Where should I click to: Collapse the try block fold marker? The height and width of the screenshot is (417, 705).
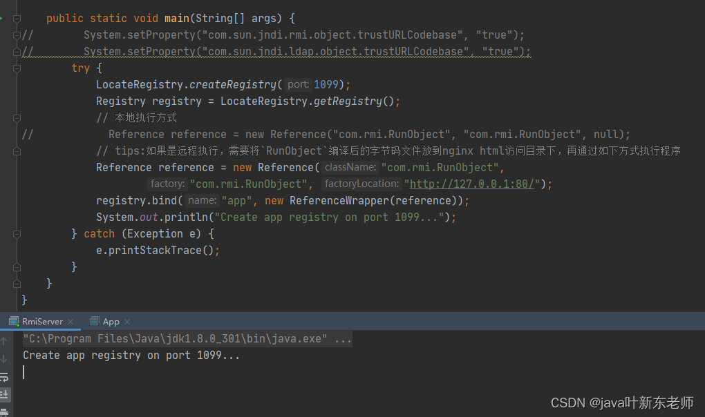[x=17, y=68]
